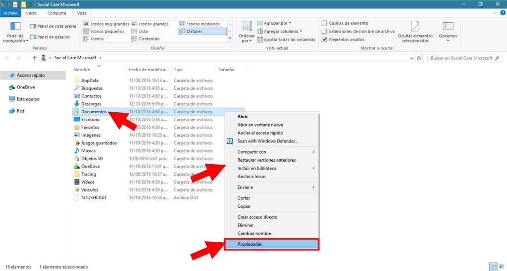Image resolution: width=507 pixels, height=271 pixels.
Task: Open the recent locations dropdown arrow
Action: 27,58
